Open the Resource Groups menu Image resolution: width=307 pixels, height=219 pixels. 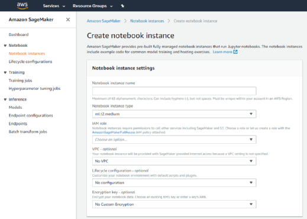click(x=92, y=6)
